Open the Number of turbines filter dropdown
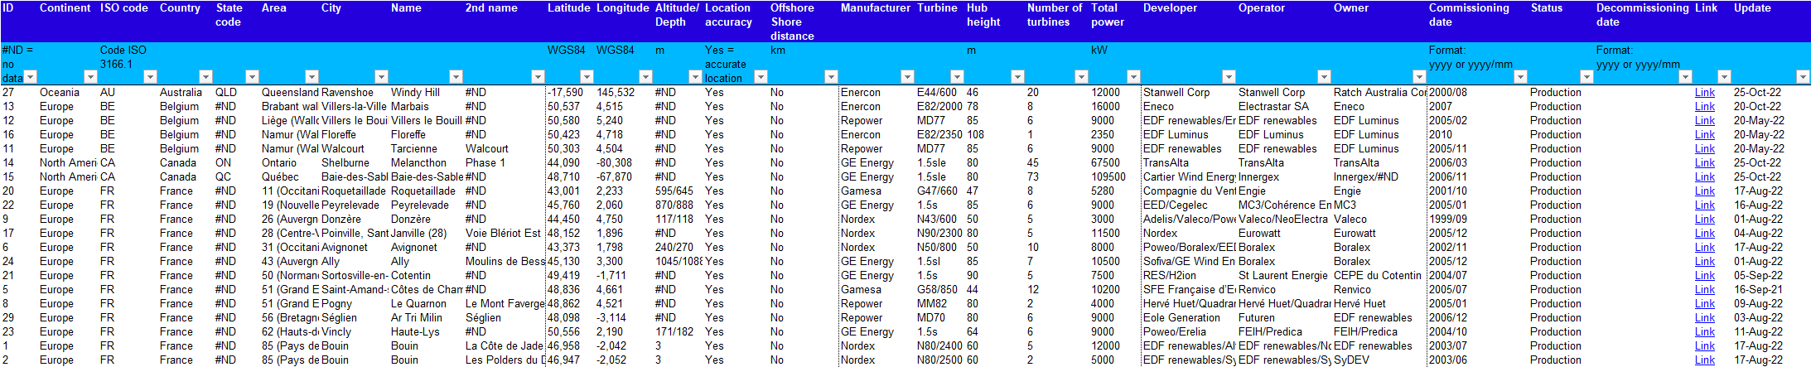1811x367 pixels. click(x=1081, y=77)
